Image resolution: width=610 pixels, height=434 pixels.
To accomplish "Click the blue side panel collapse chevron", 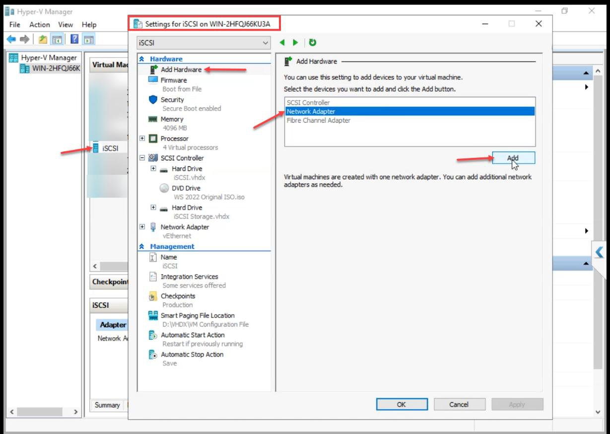I will click(600, 252).
